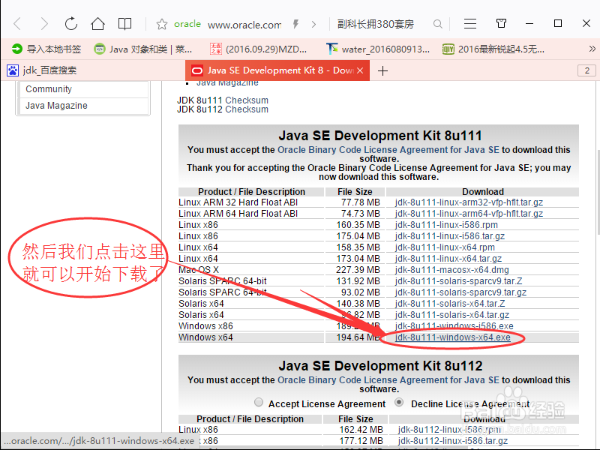Select Accept License Agreement radio button
The width and height of the screenshot is (600, 450).
(x=259, y=402)
